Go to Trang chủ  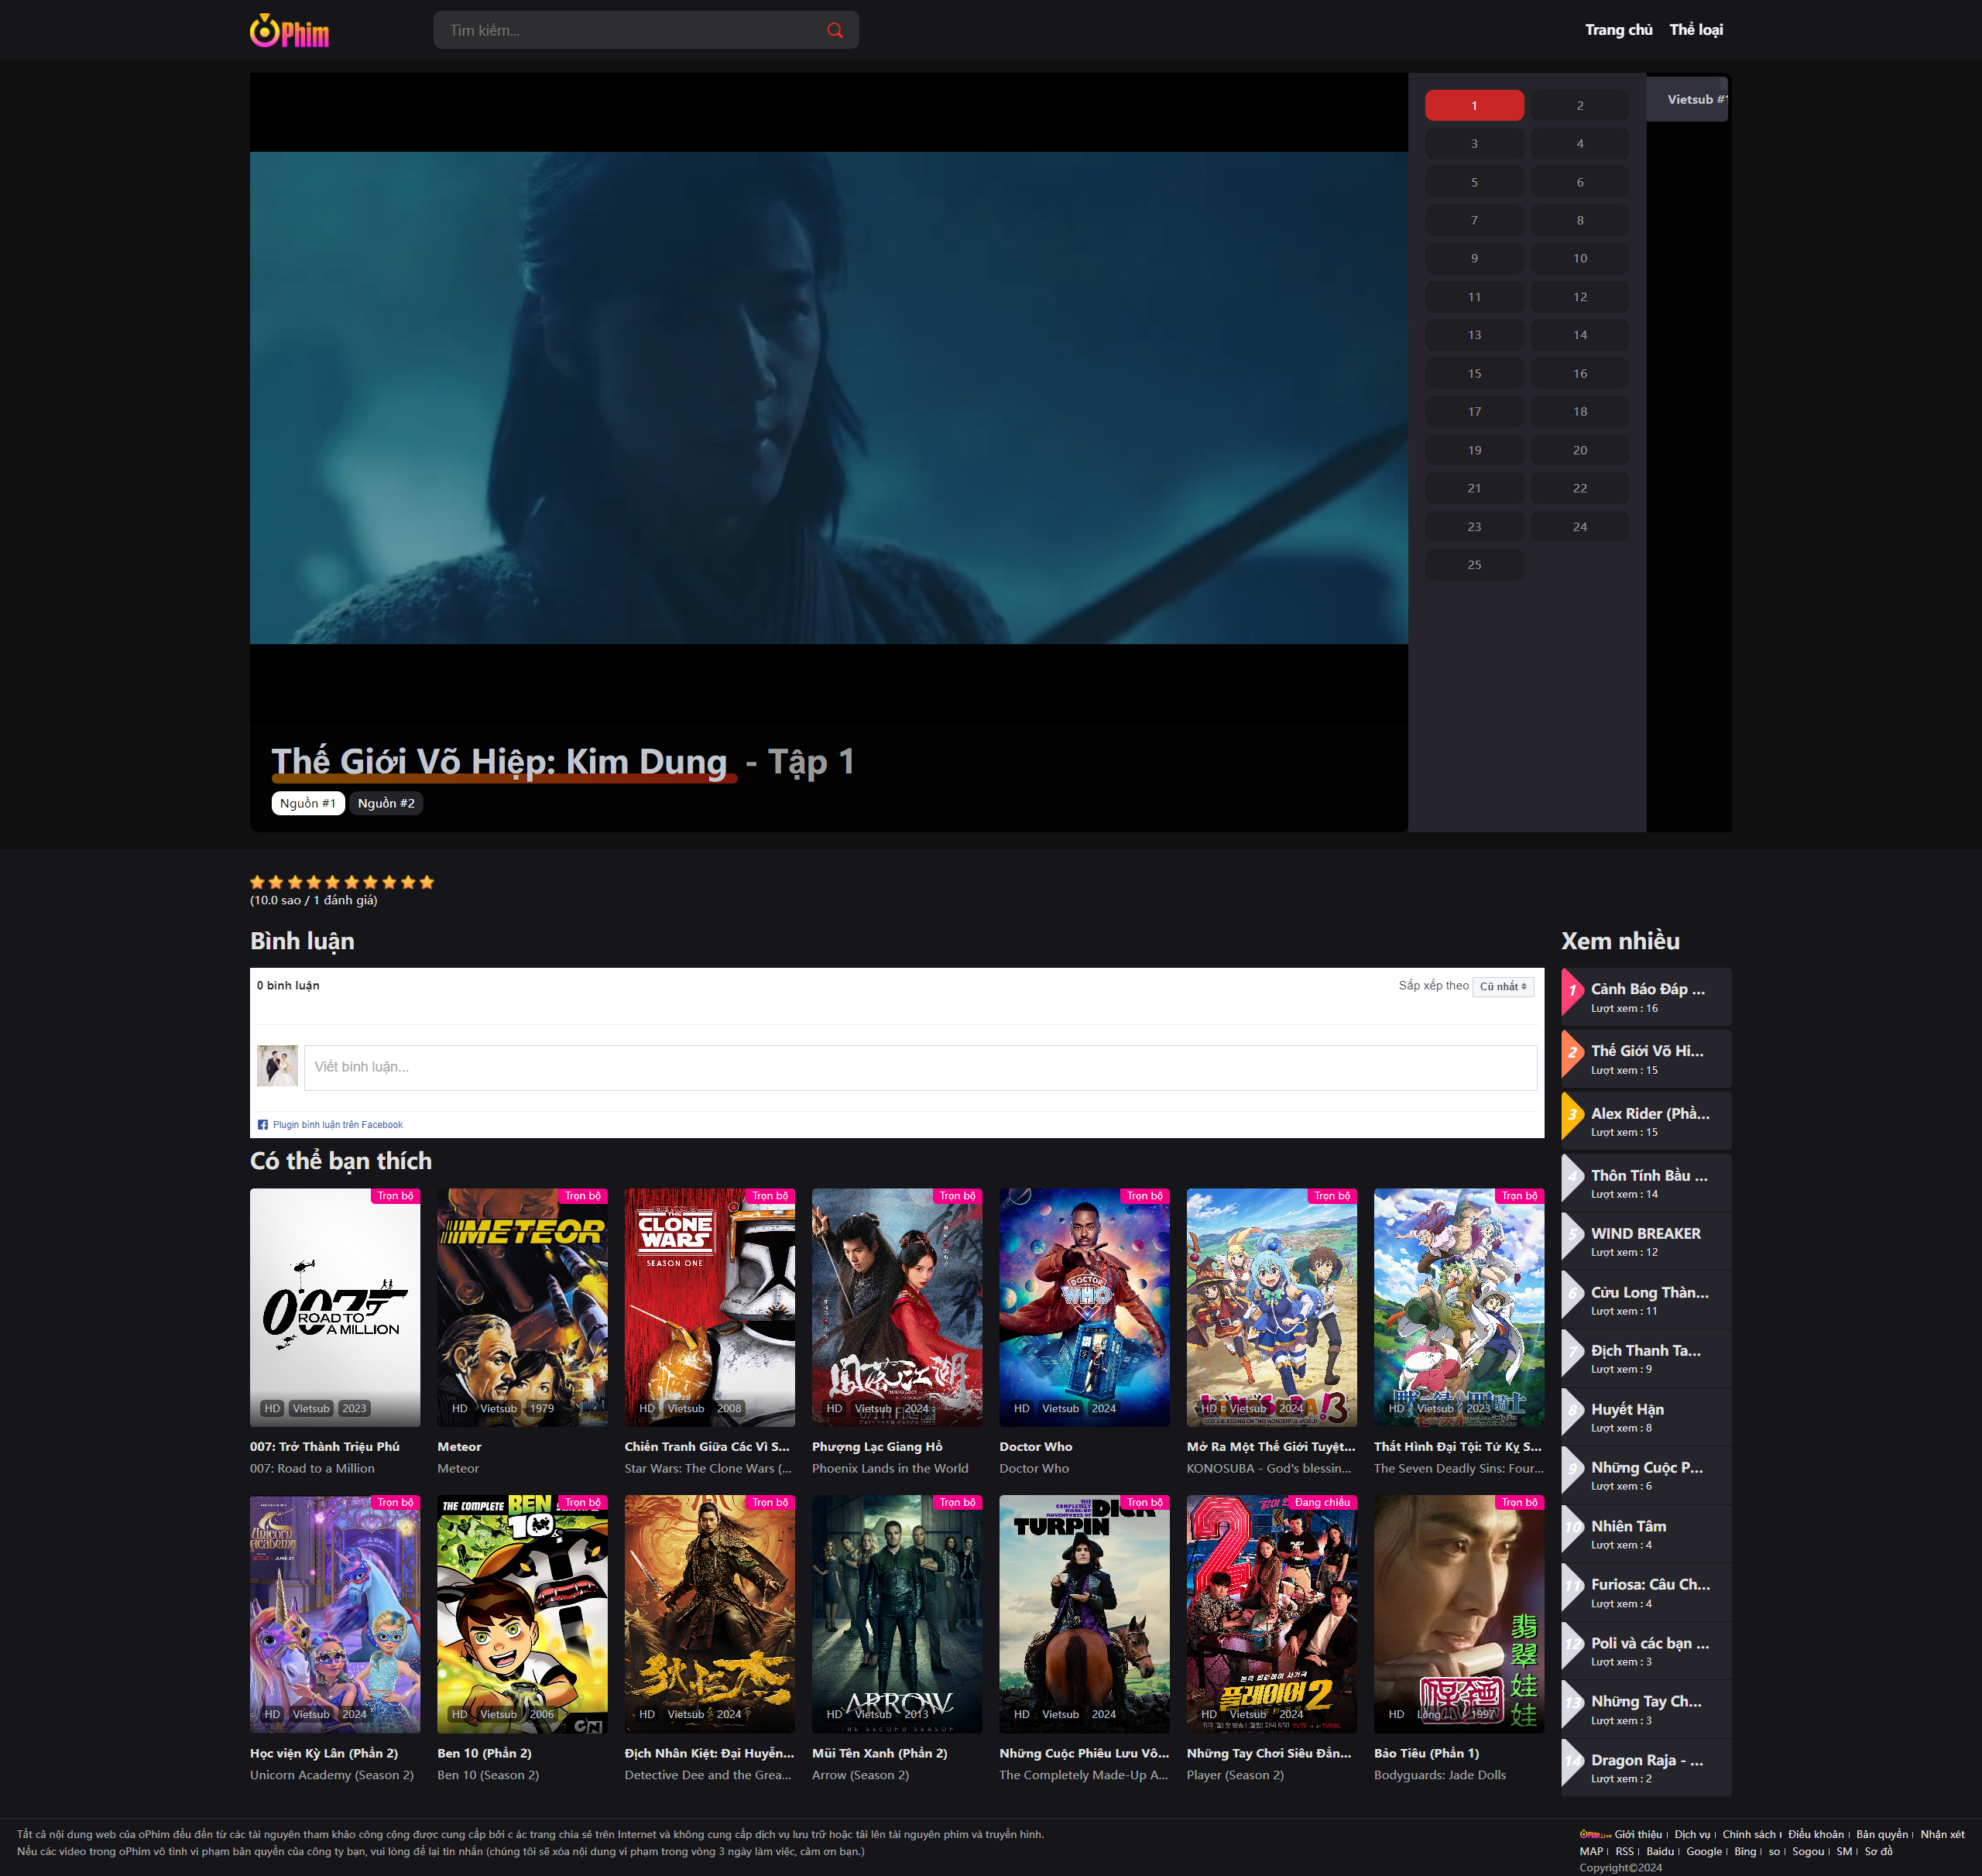(1618, 30)
